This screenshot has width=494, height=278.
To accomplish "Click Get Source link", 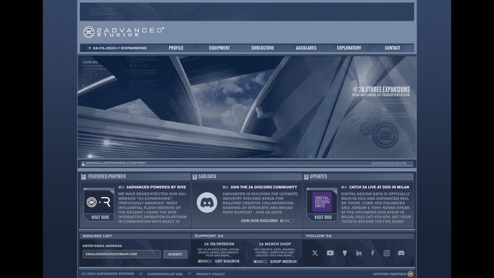I will click(x=227, y=261).
